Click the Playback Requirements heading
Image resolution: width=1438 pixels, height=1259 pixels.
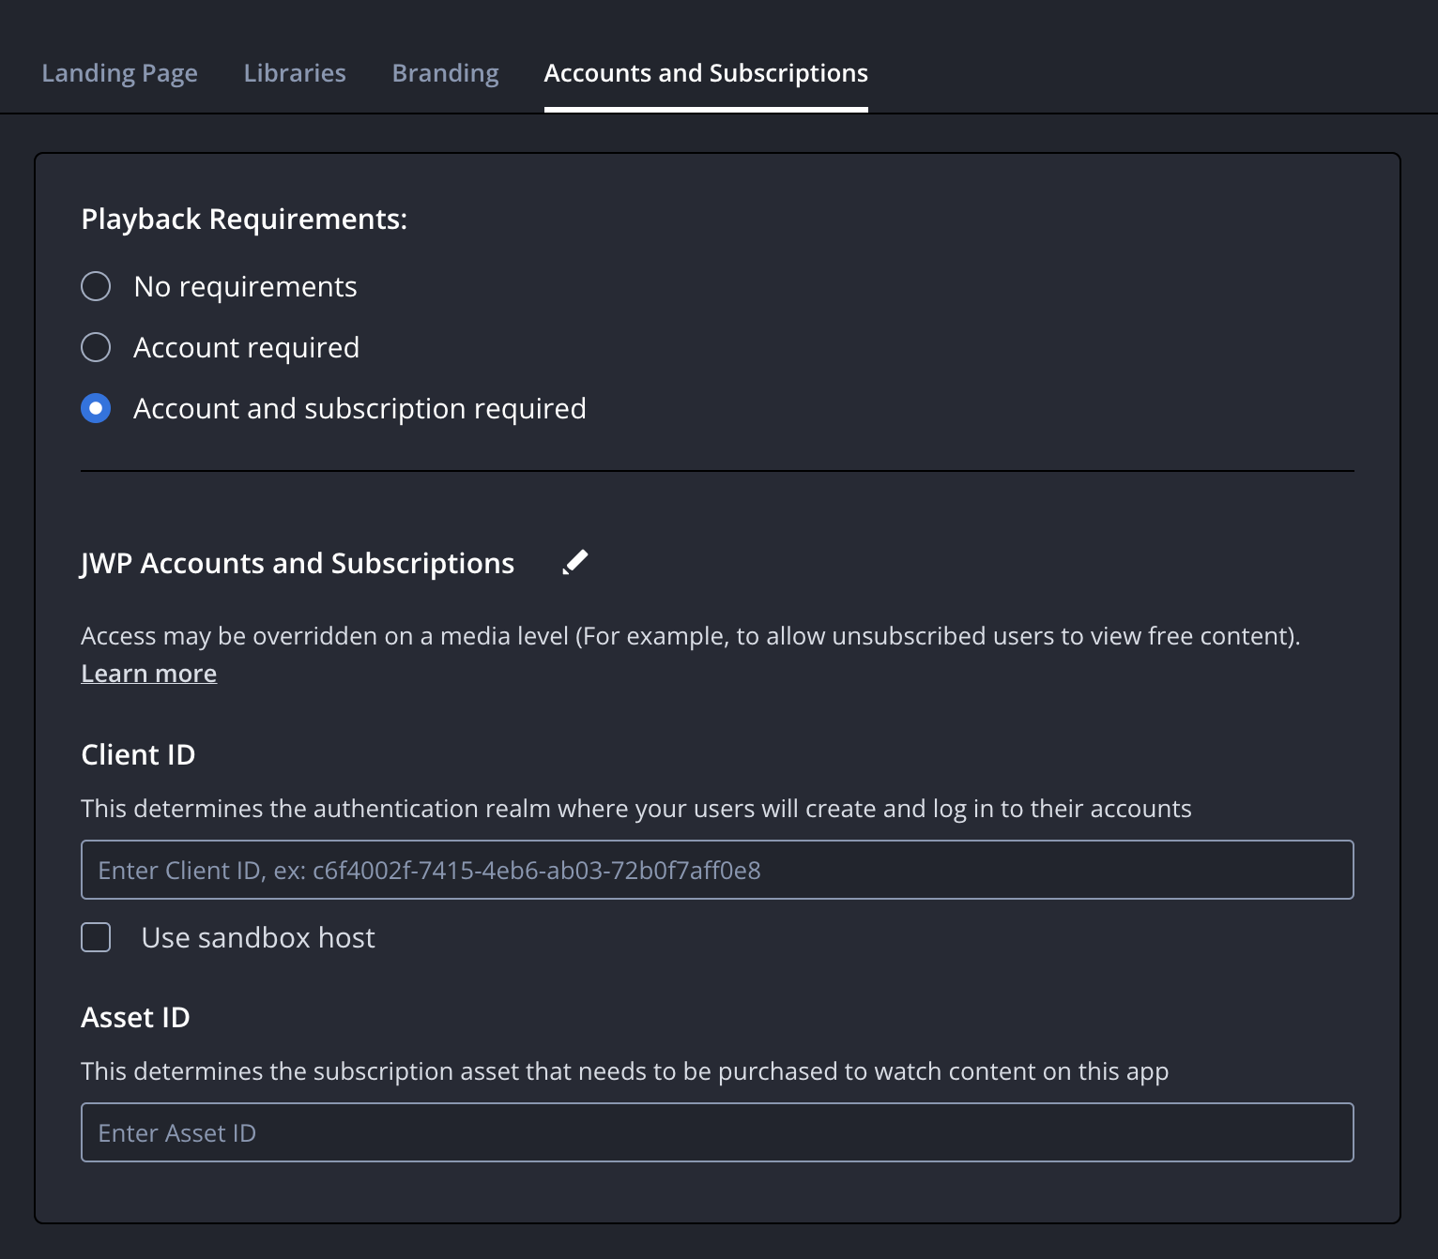tap(244, 220)
